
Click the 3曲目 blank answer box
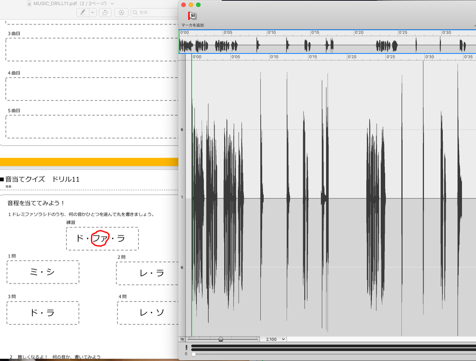coord(92,49)
